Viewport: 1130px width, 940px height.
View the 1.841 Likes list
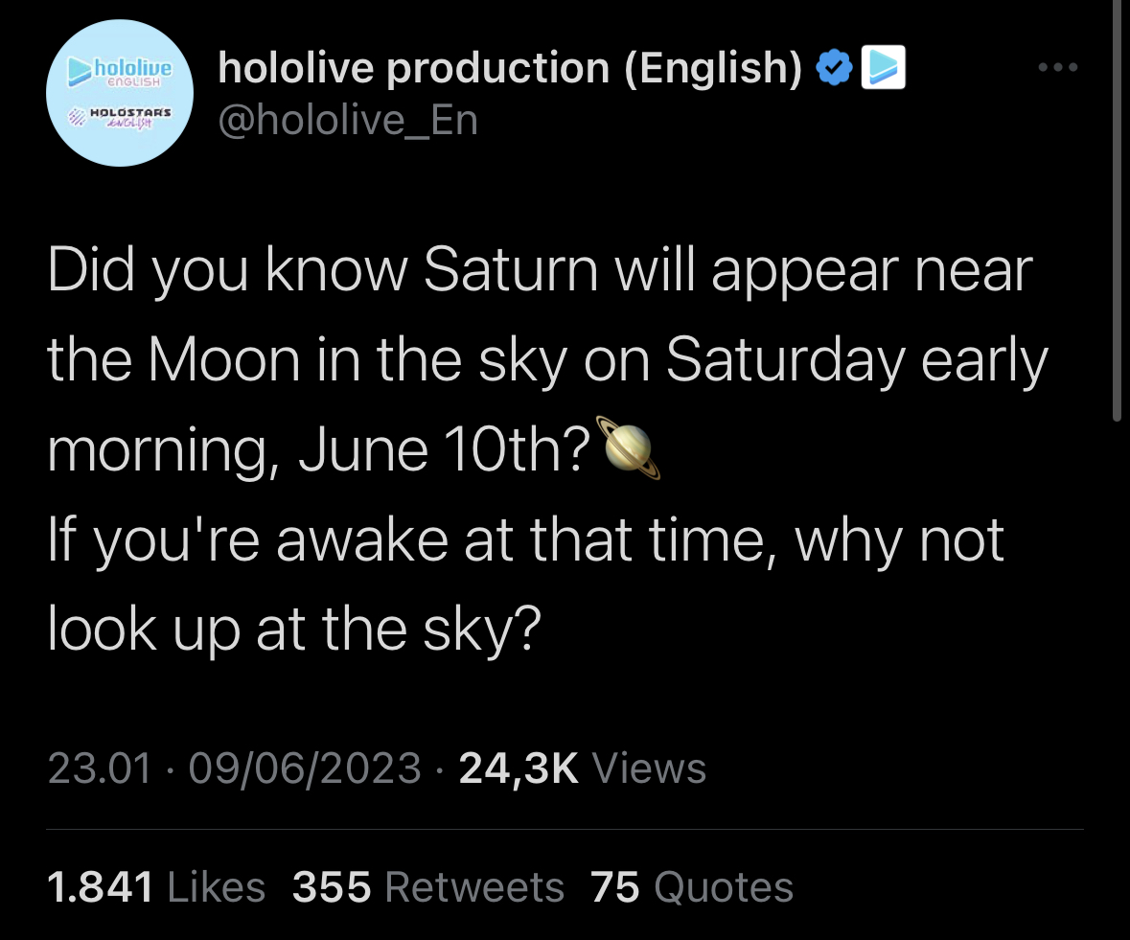pyautogui.click(x=156, y=887)
